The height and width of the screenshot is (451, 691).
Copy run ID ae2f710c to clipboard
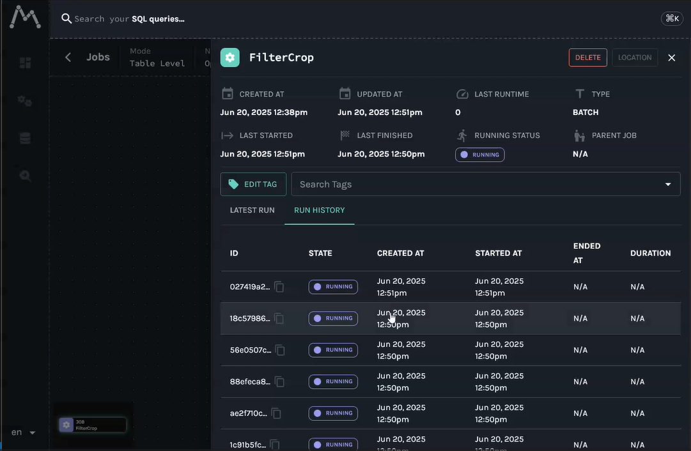point(276,413)
